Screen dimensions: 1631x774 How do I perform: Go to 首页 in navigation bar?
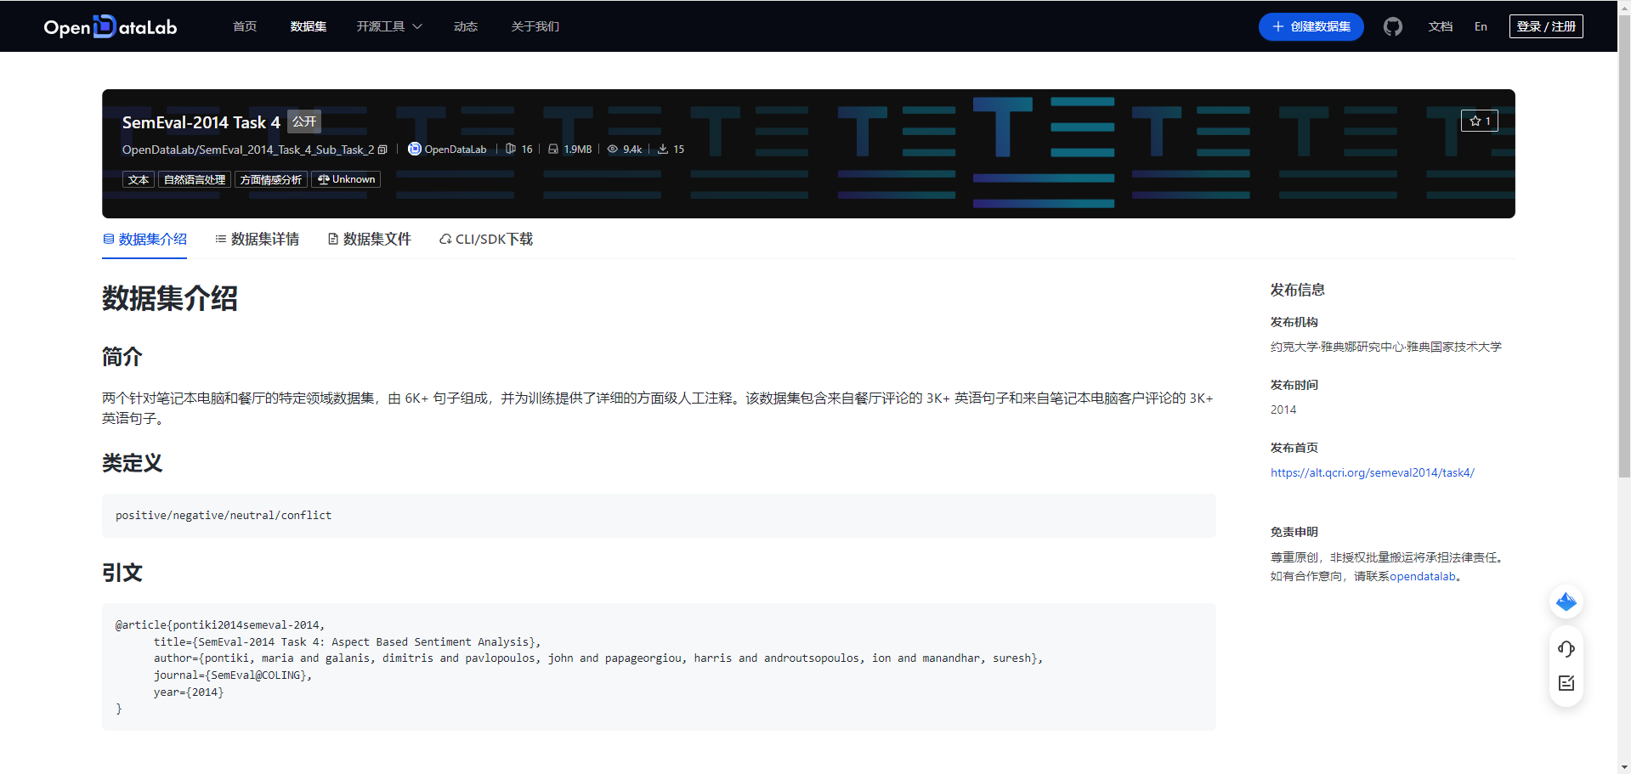pos(245,26)
